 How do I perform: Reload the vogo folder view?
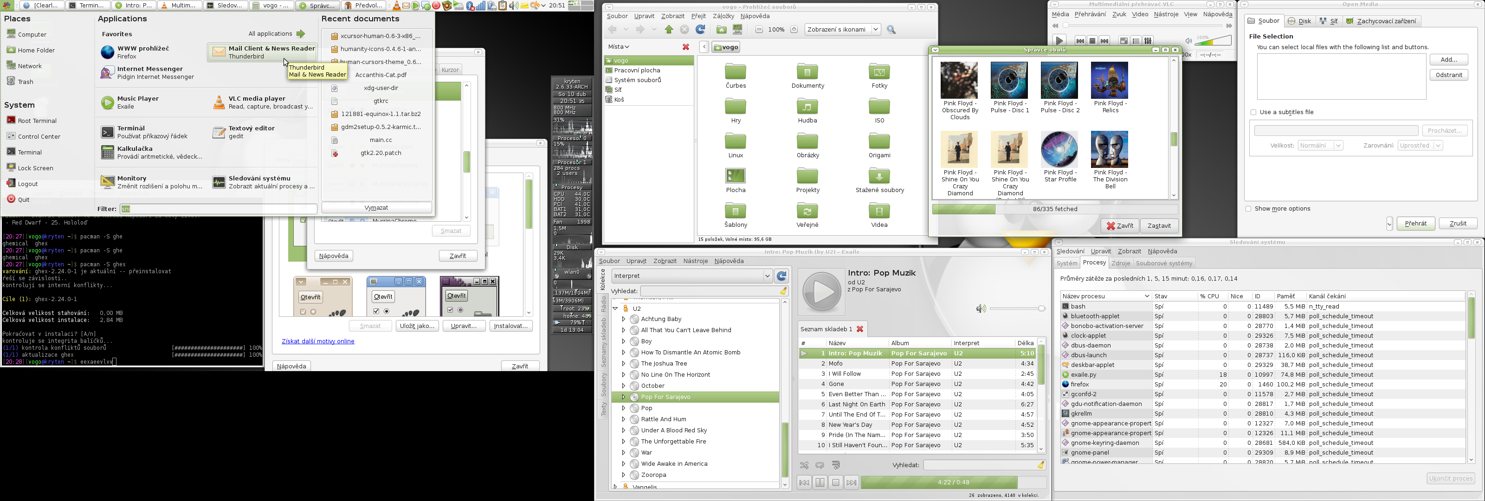[x=700, y=29]
